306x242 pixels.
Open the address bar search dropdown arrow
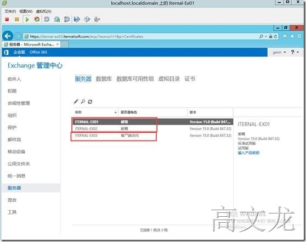(266, 37)
